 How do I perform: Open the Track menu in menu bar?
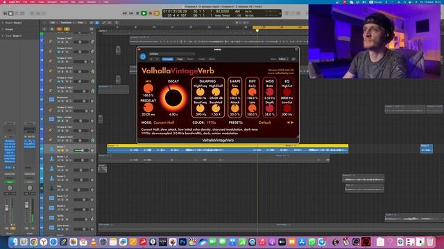click(x=41, y=1)
